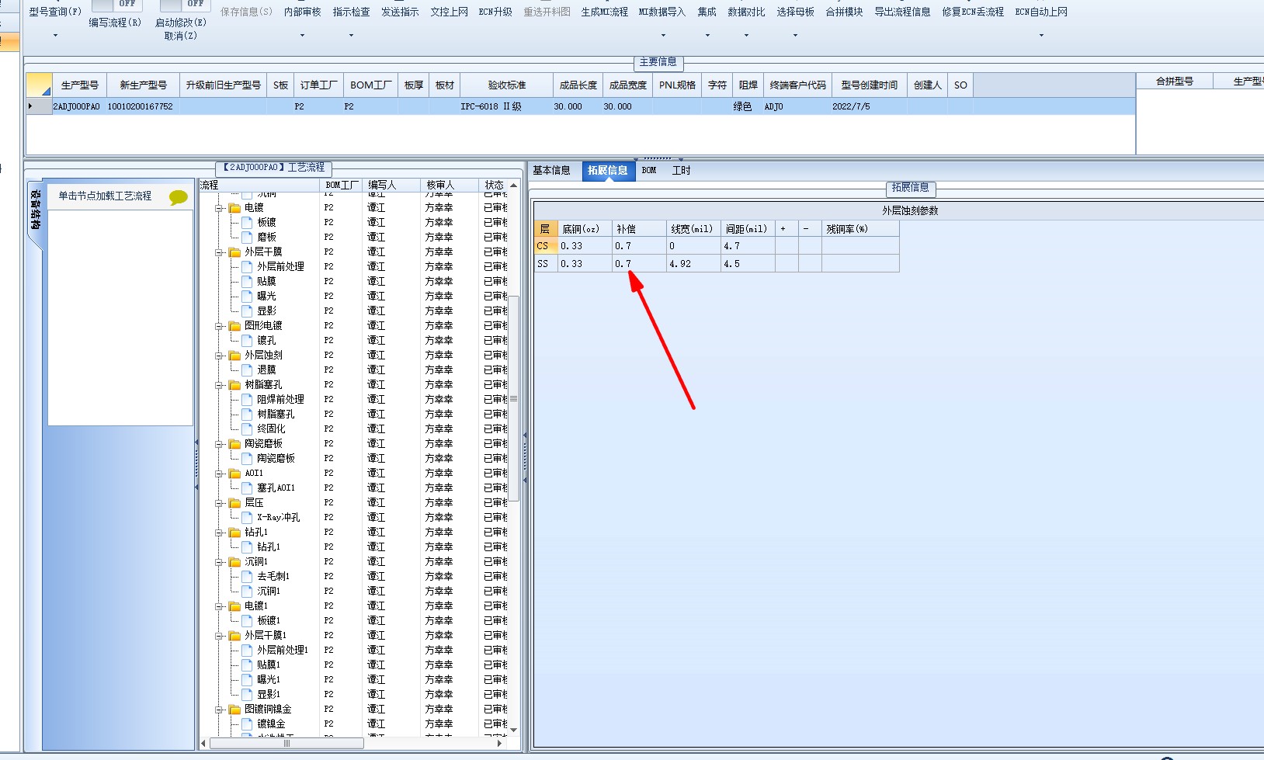The height and width of the screenshot is (760, 1264).
Task: Switch to the 工时 tab
Action: tap(681, 171)
